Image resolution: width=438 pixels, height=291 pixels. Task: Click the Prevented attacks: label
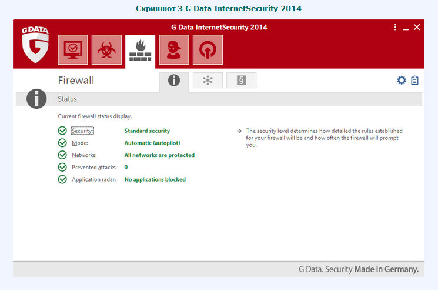click(x=95, y=168)
